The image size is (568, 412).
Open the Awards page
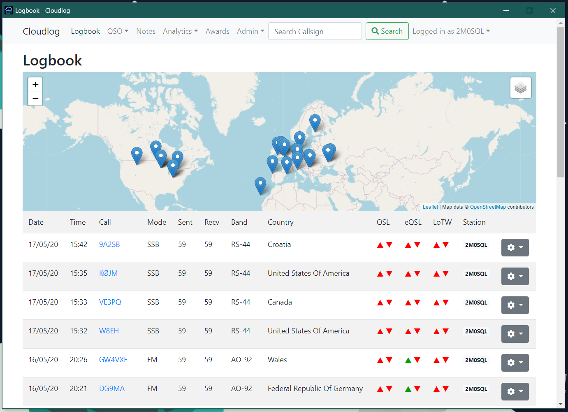click(218, 31)
